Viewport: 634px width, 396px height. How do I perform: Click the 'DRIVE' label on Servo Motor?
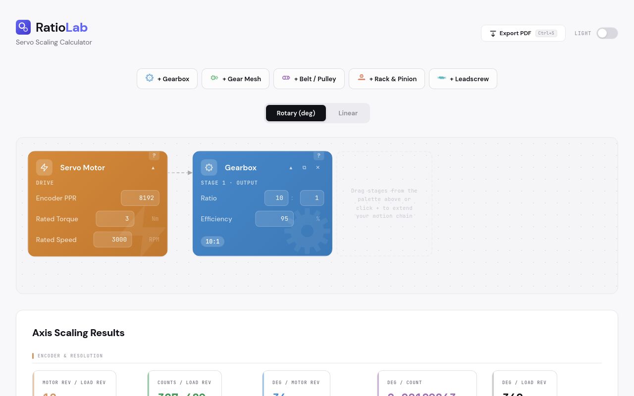tap(45, 183)
